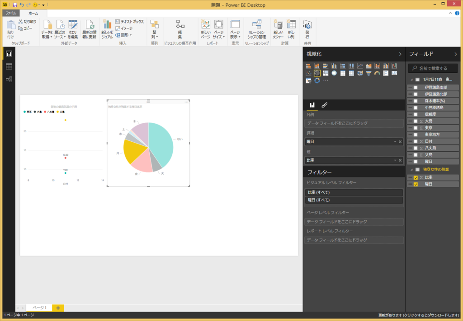Click 新しいメジャー button

tap(278, 29)
